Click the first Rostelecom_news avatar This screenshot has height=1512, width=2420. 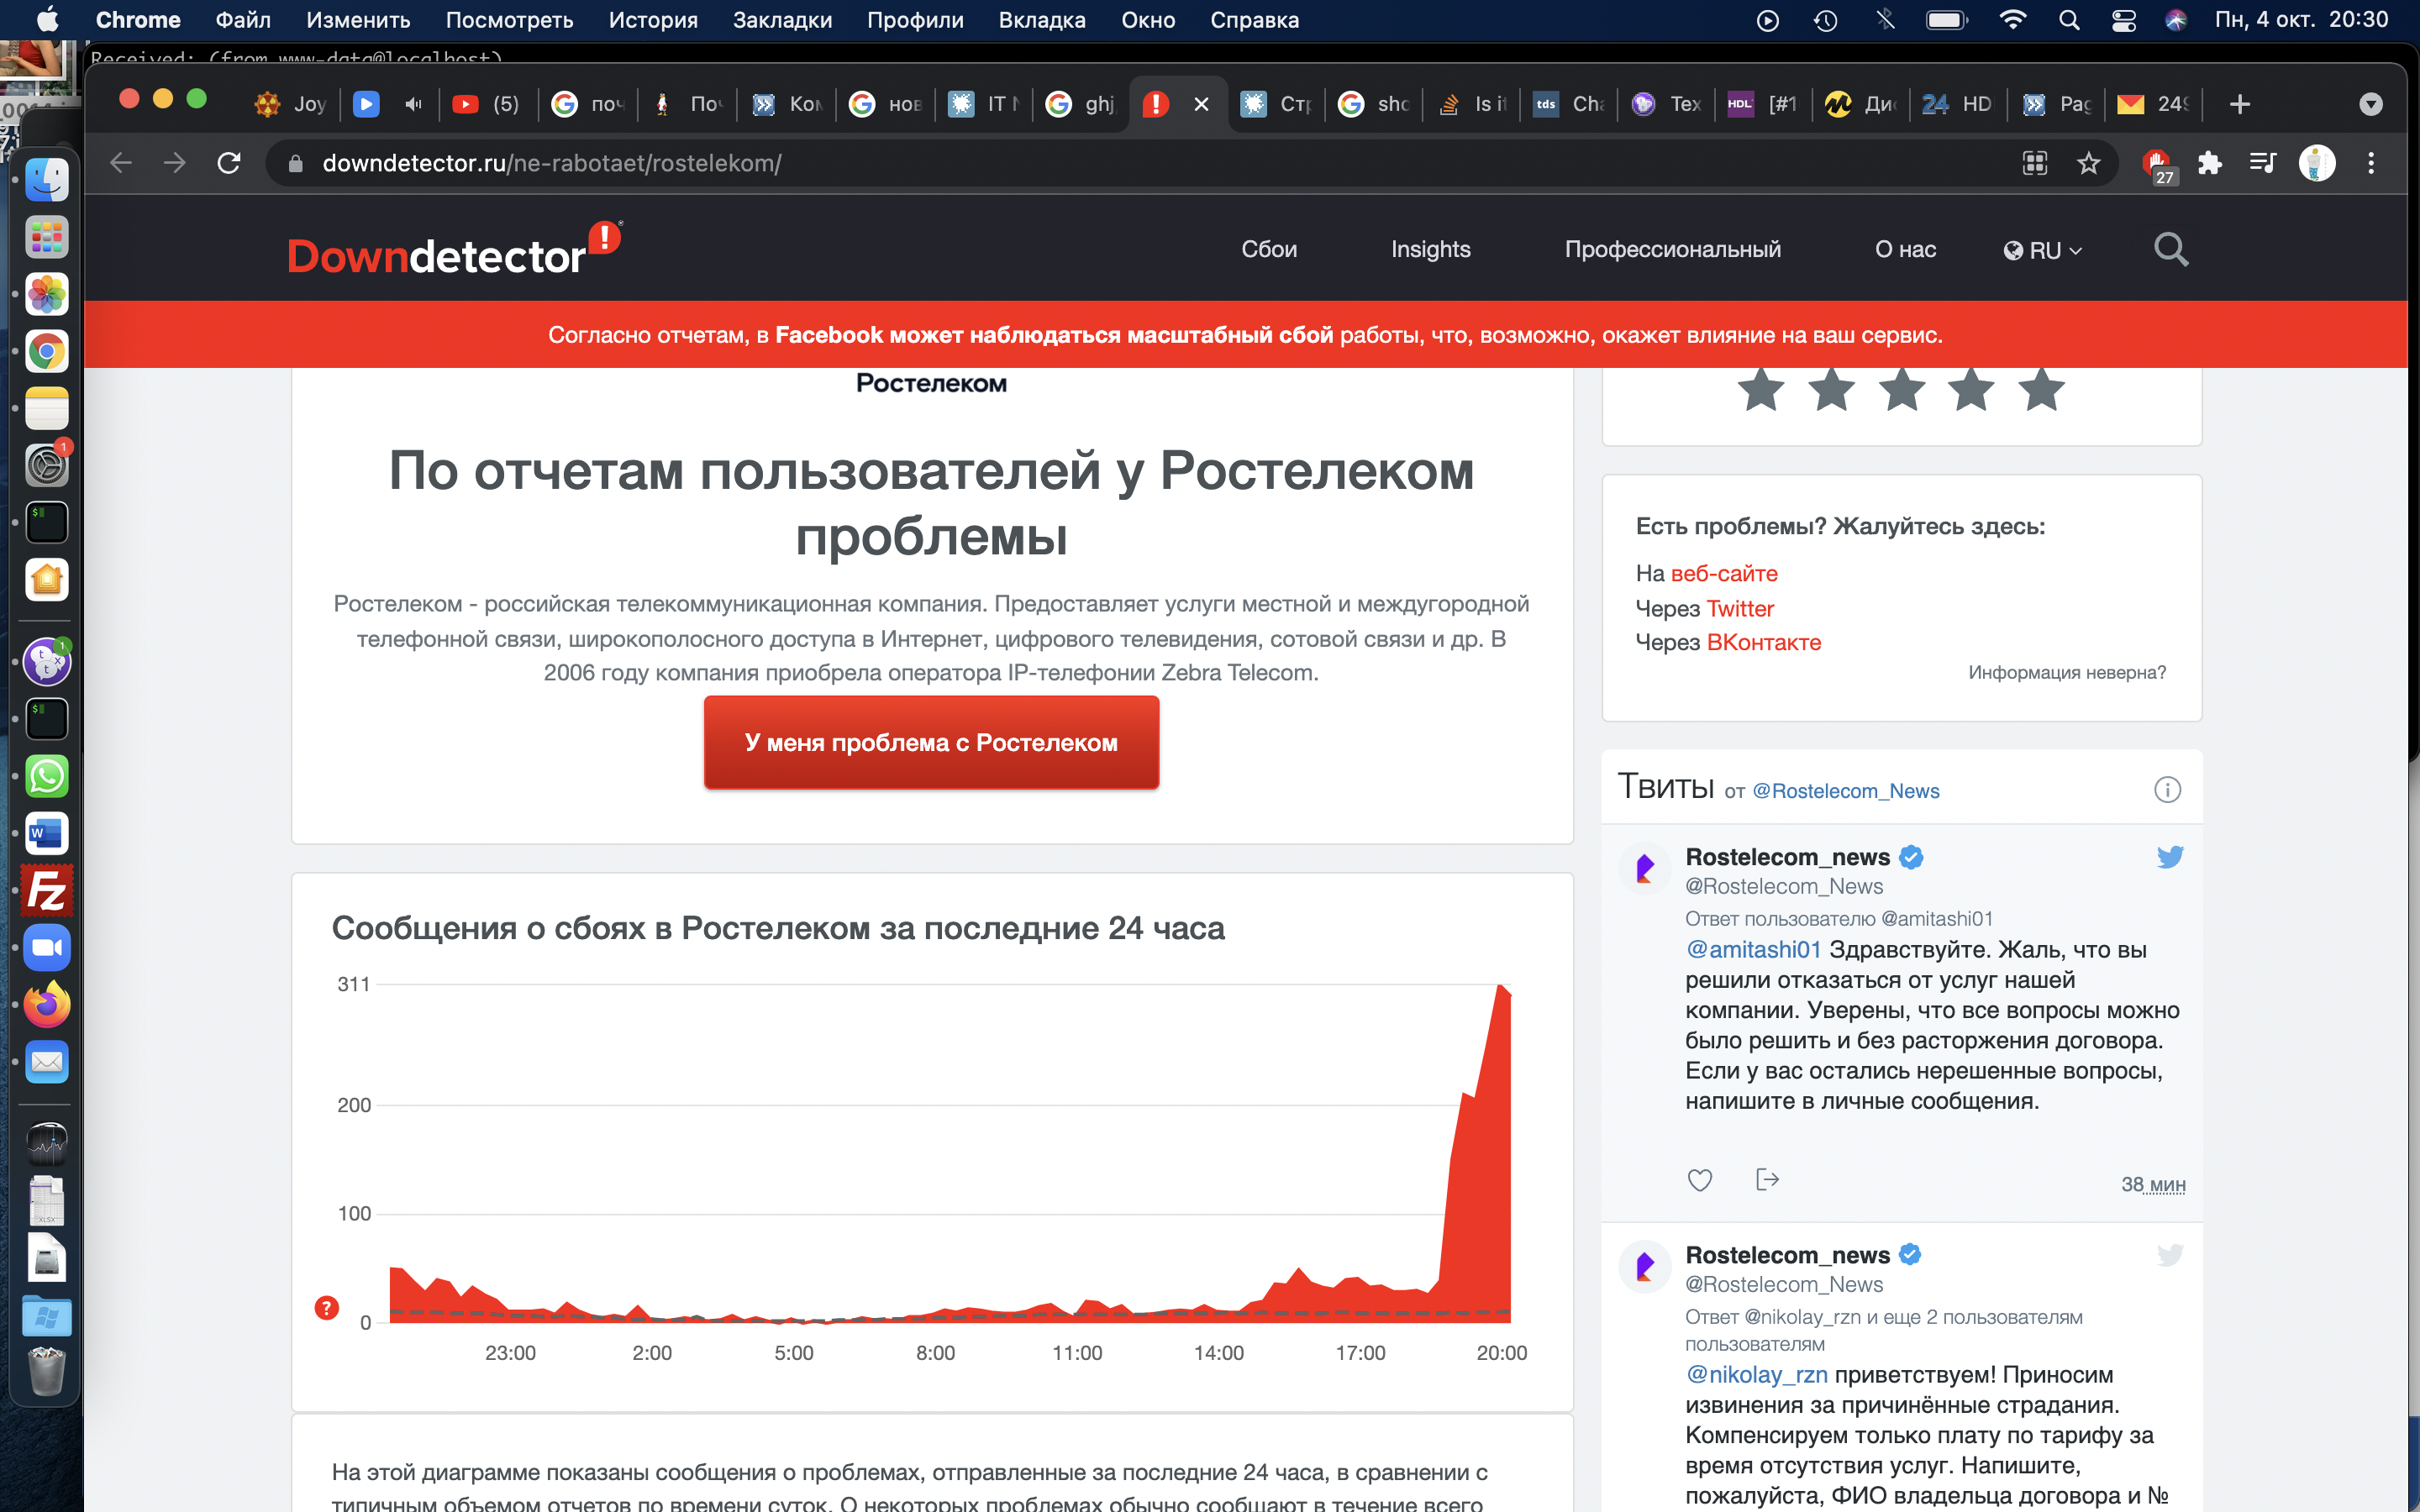(x=1644, y=869)
